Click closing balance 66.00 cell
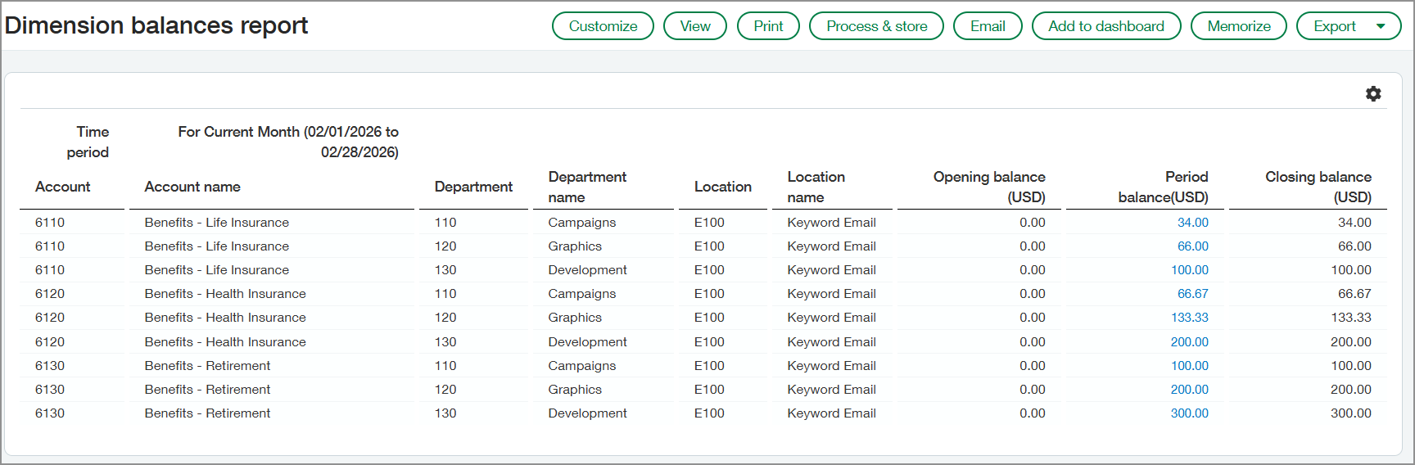Screen dimensions: 1415x465 point(1354,246)
